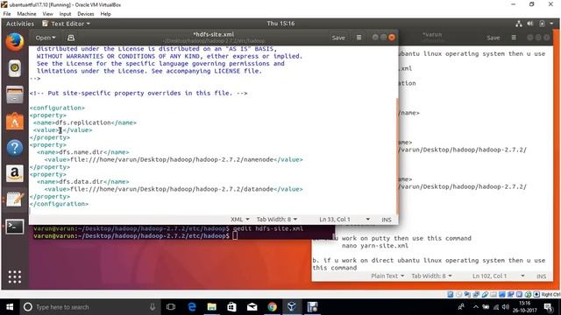Open volume icon in Ubuntu top bar
The width and height of the screenshot is (561, 315).
(x=529, y=24)
